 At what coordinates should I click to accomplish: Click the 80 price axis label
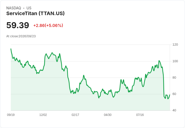[x=174, y=78]
